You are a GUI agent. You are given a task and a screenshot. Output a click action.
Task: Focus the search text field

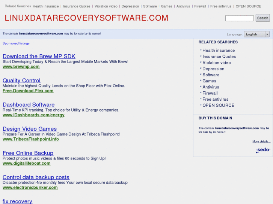point(240,18)
